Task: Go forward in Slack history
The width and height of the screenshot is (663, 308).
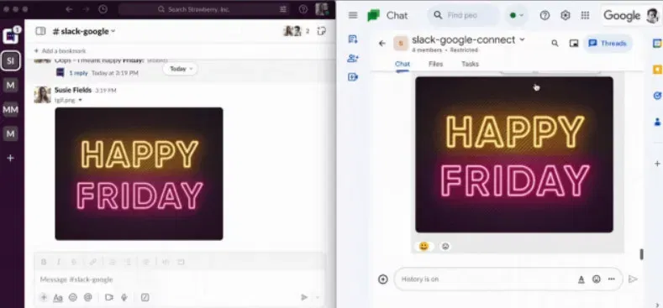Action: coord(86,9)
